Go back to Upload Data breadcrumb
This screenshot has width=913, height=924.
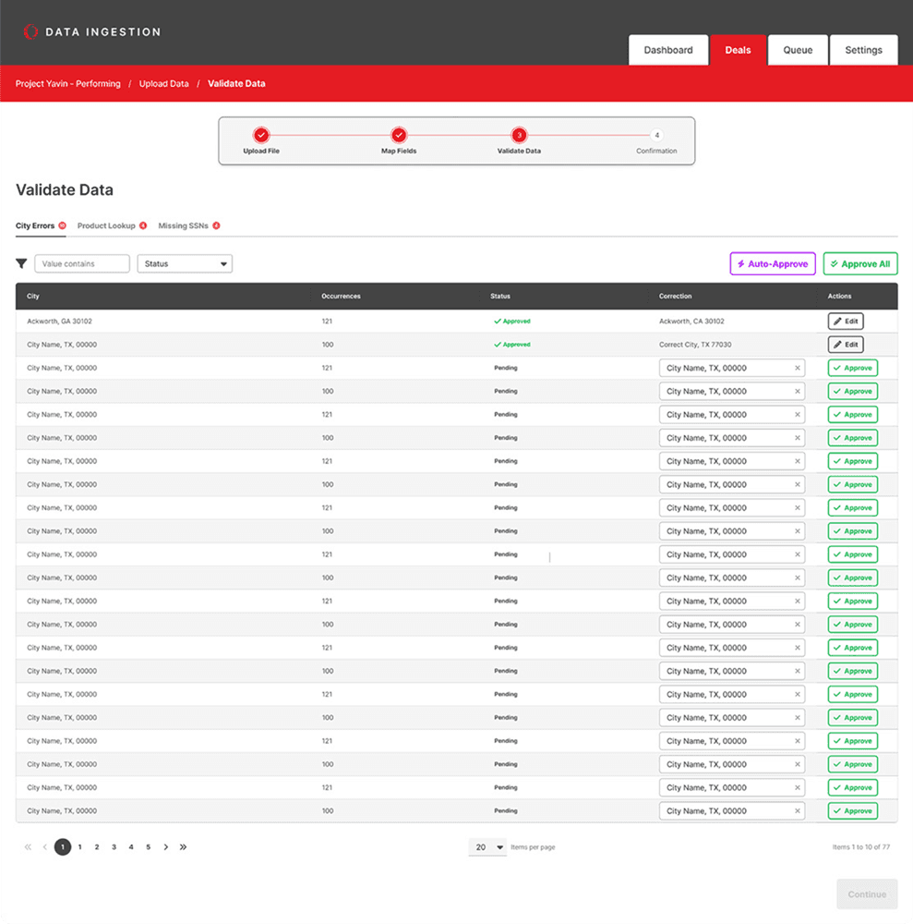[163, 84]
